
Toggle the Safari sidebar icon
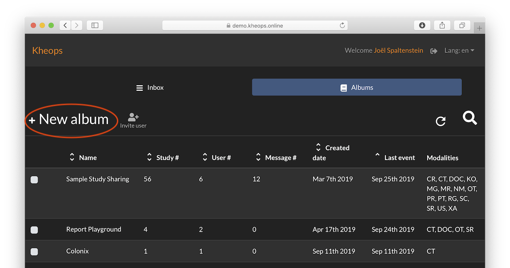[x=95, y=25]
